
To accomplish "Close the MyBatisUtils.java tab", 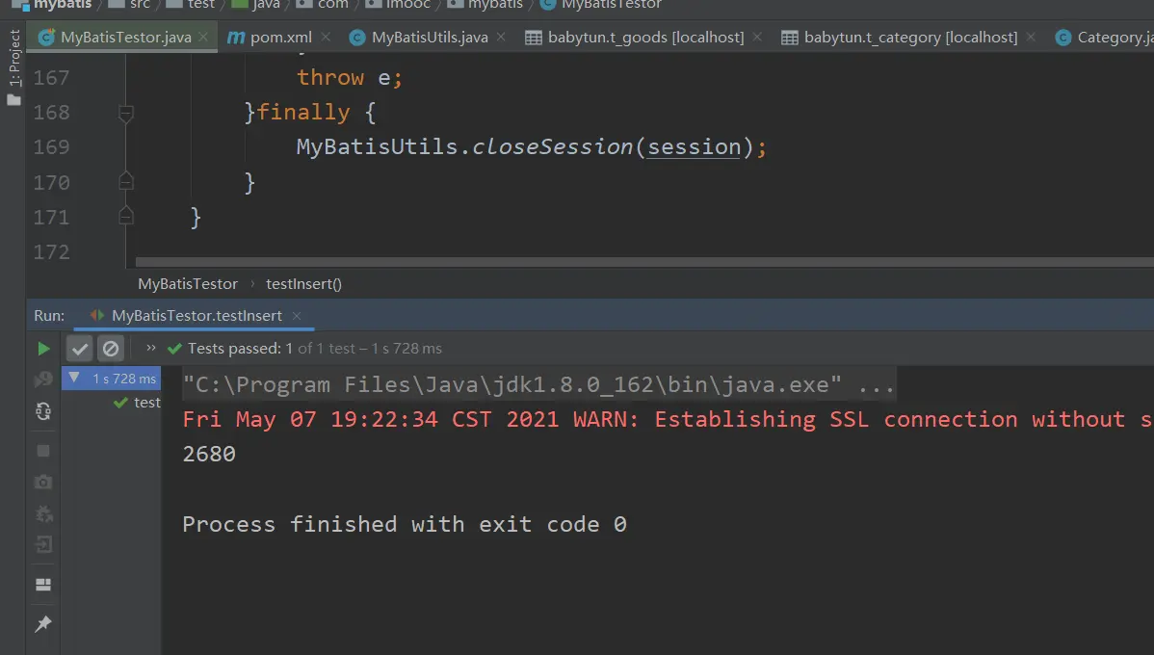I will coord(505,38).
